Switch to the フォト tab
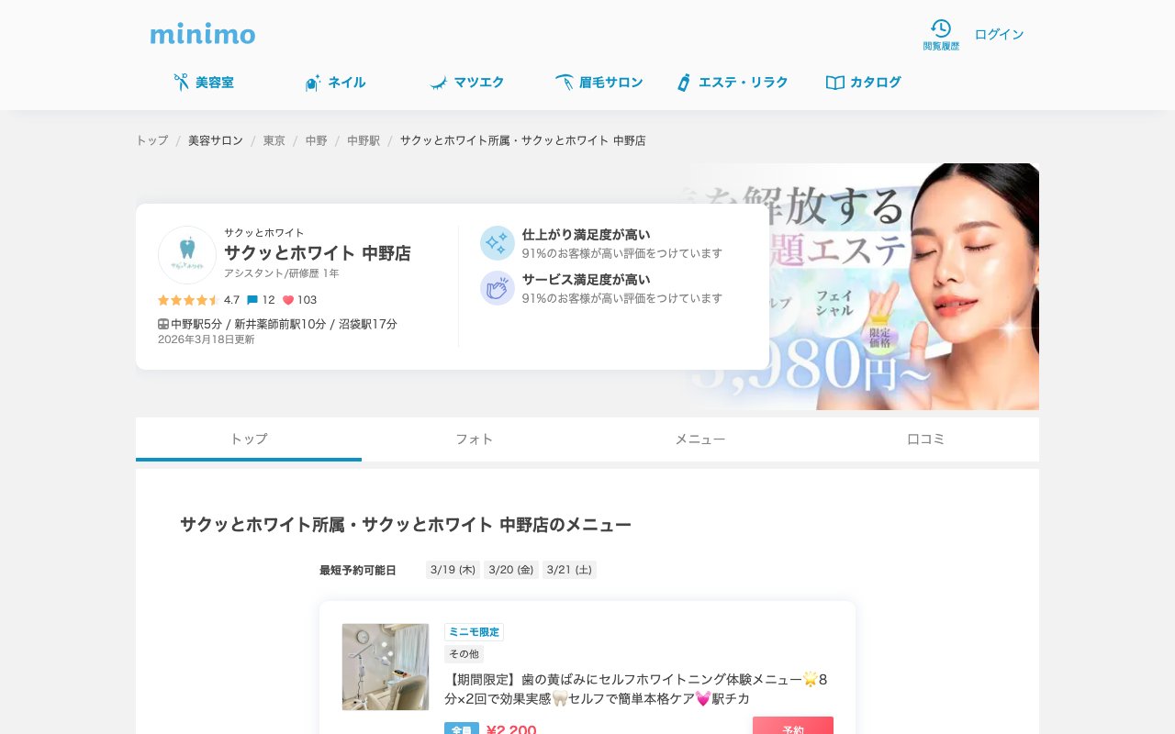This screenshot has height=734, width=1175. click(x=475, y=439)
